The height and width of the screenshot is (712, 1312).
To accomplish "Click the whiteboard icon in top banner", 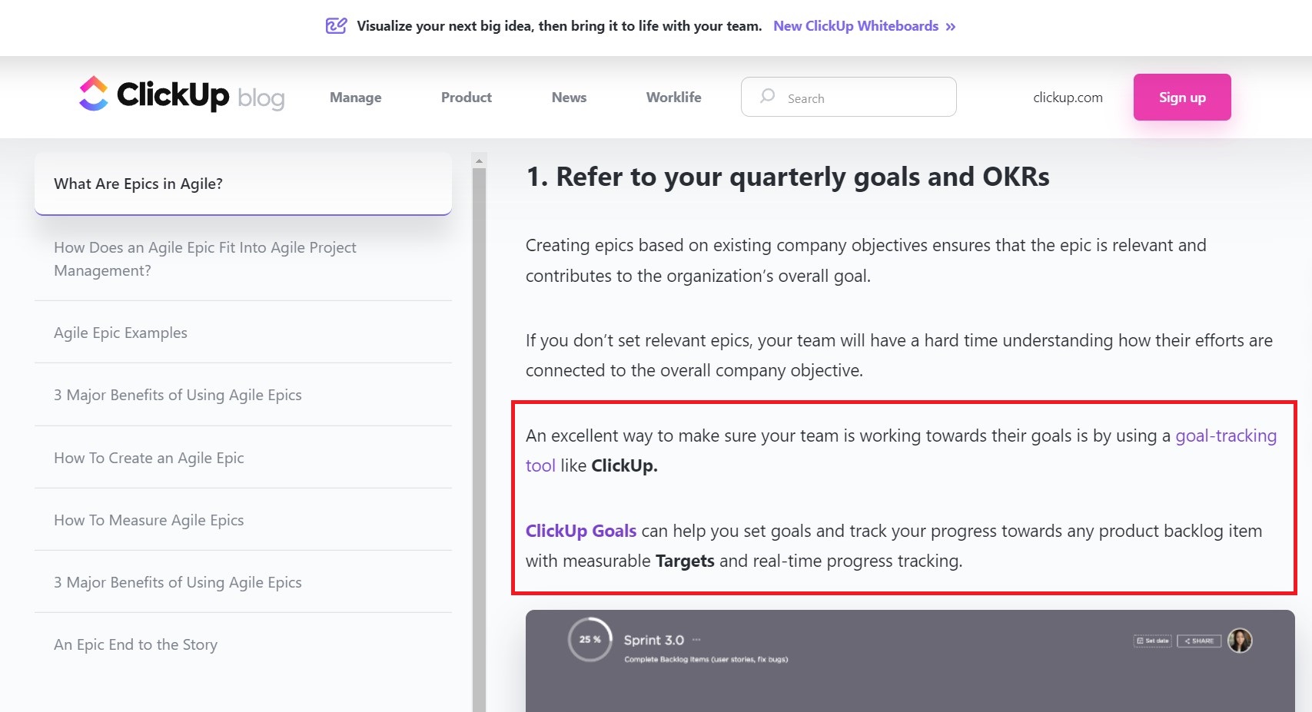I will coord(336,26).
